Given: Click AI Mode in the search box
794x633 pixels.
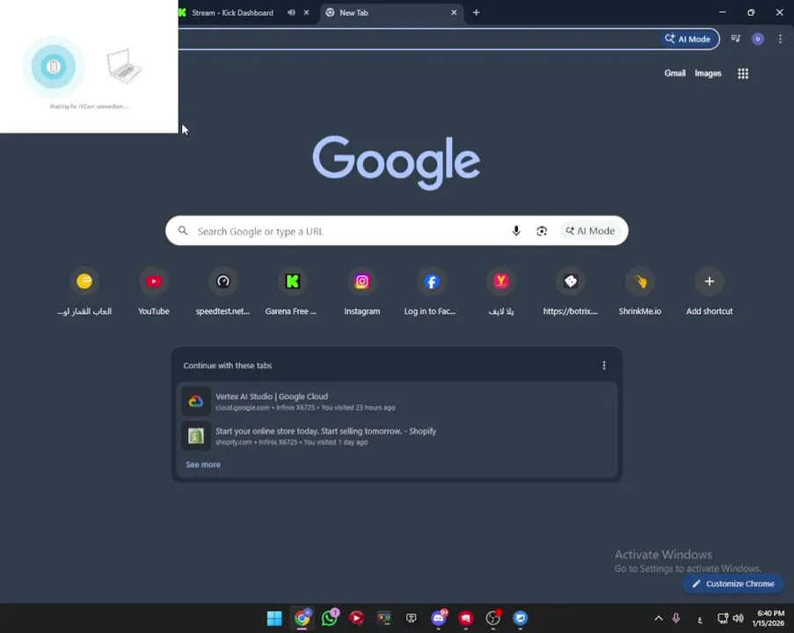Looking at the screenshot, I should (590, 231).
